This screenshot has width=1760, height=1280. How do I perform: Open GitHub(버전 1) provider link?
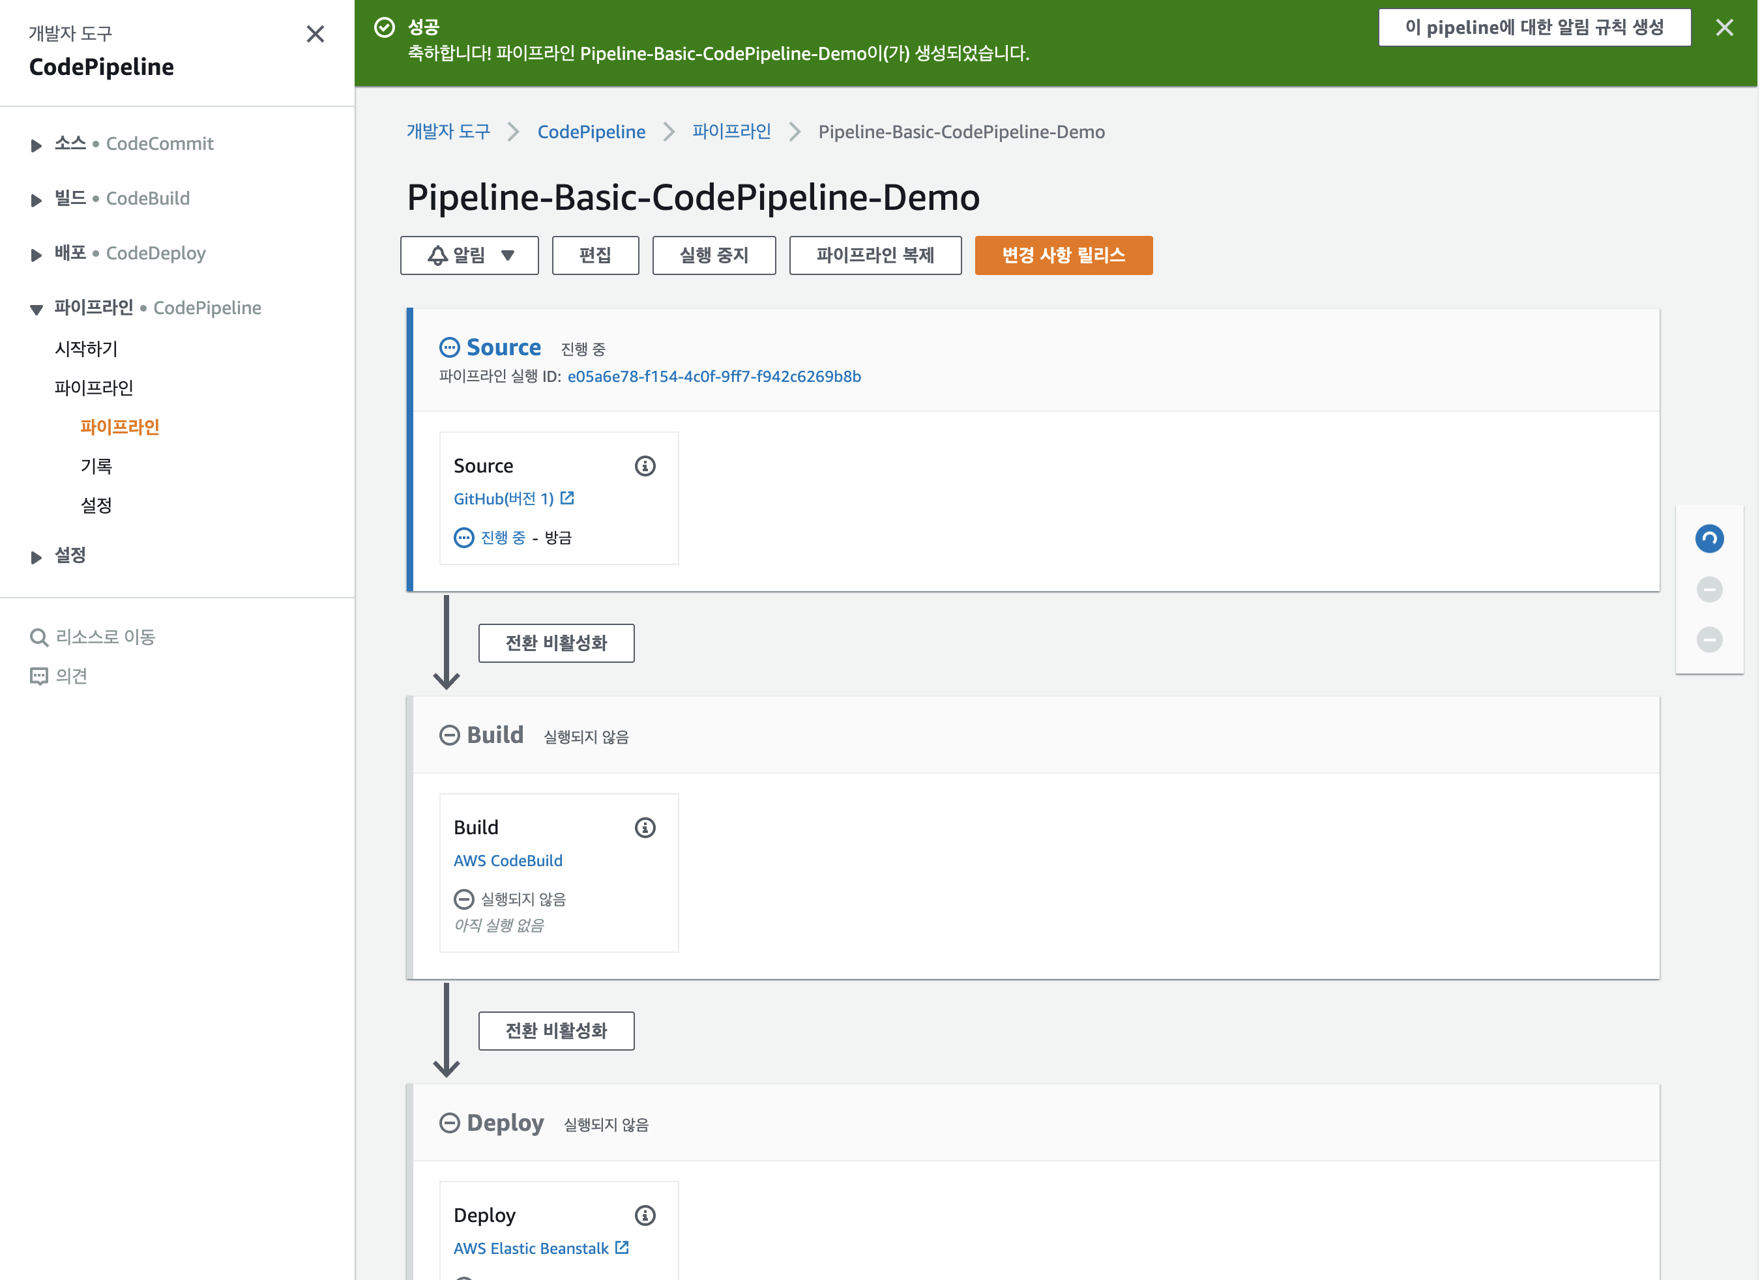click(504, 499)
